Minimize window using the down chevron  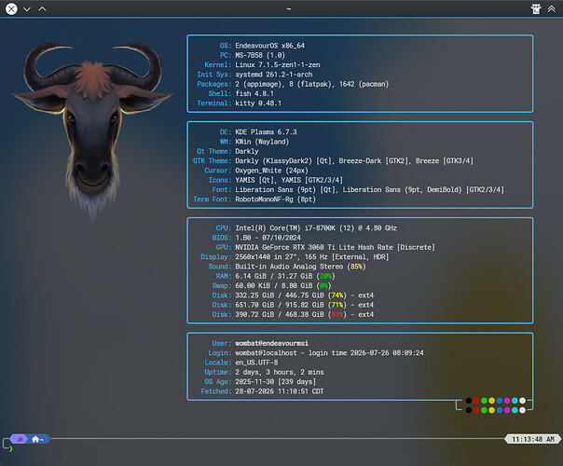point(27,9)
